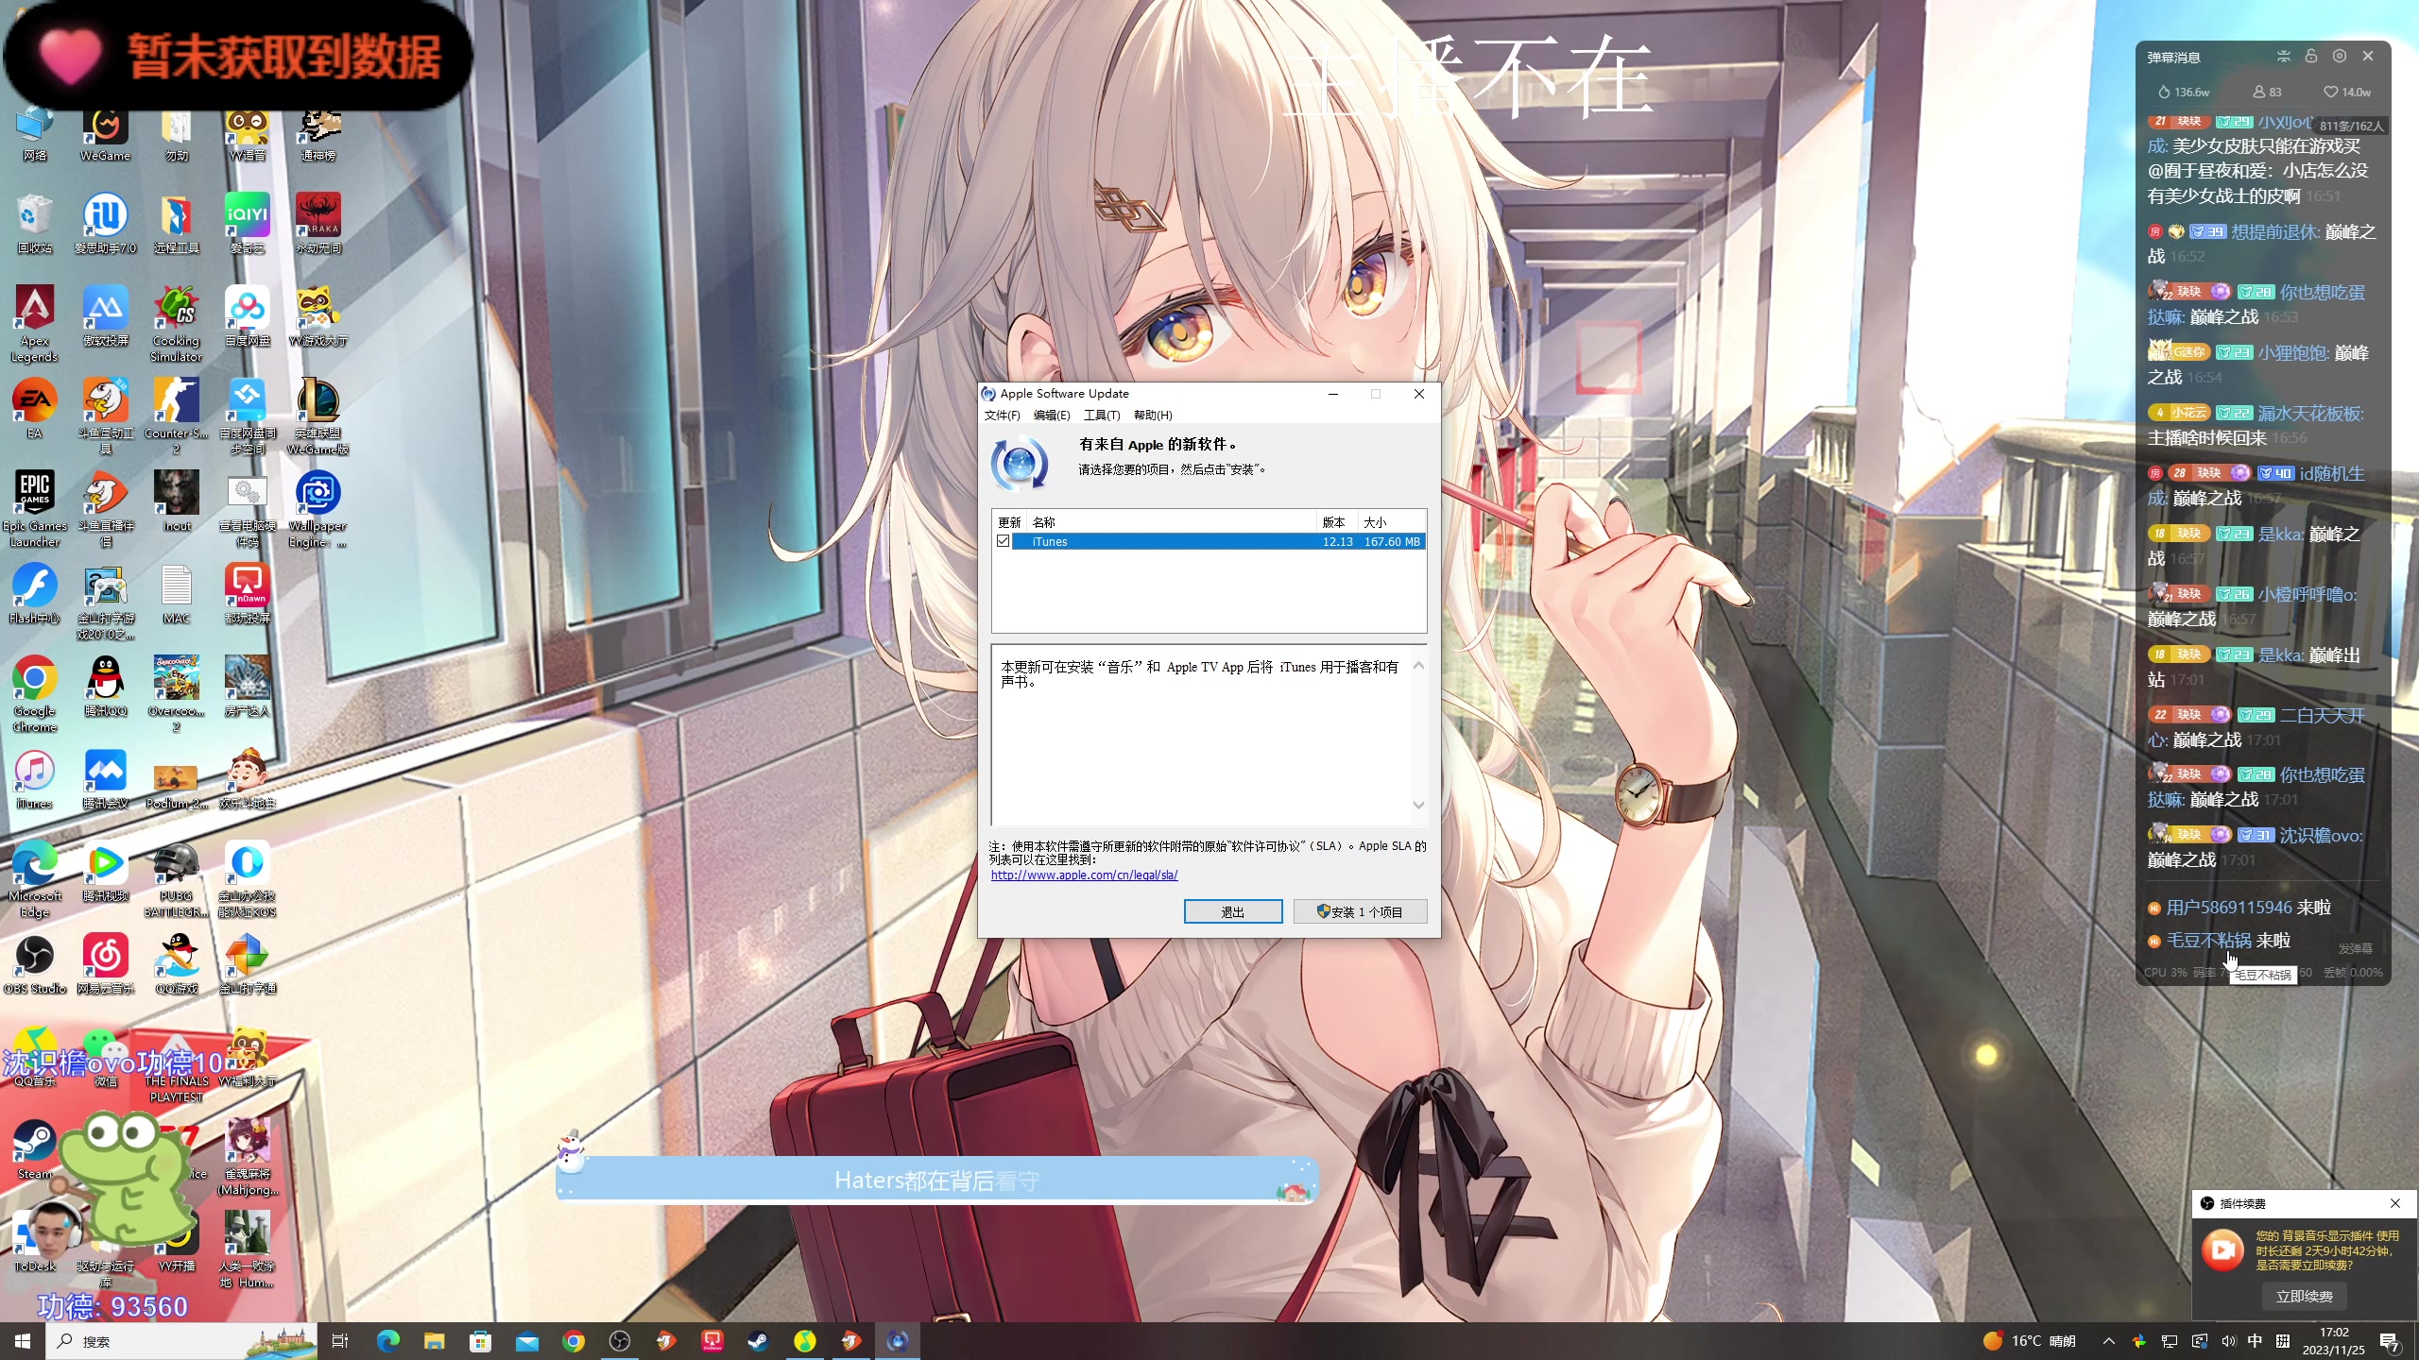
Task: Expand hidden system tray icons
Action: 2108,1341
